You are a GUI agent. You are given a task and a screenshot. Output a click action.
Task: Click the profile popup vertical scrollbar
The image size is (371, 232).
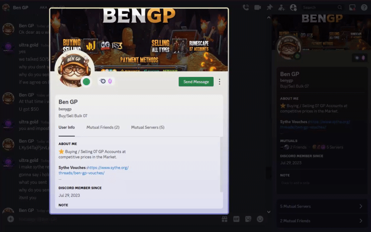(x=221, y=164)
